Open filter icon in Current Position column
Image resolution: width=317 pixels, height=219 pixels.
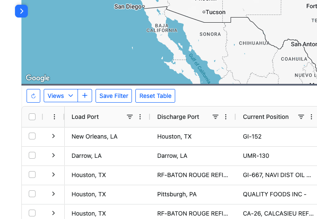coord(301,117)
